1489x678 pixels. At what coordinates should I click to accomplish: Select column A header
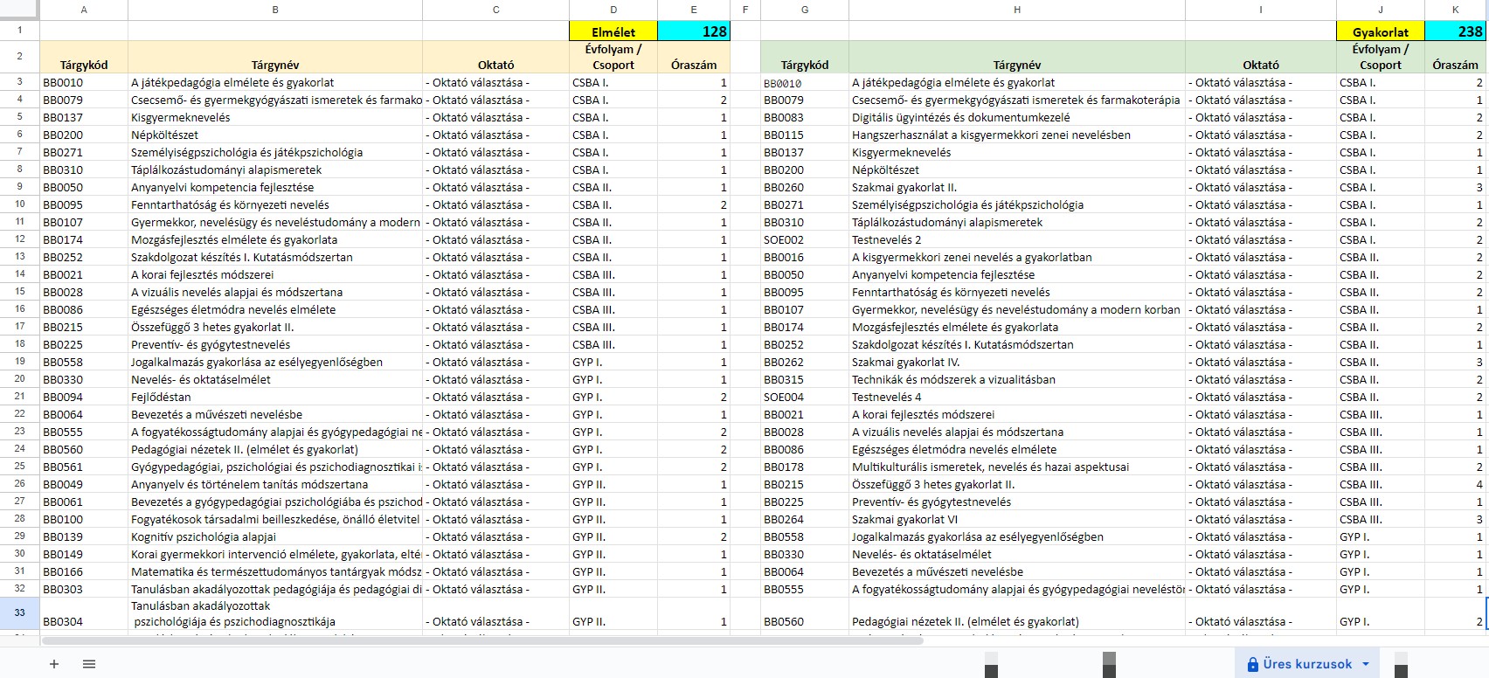click(x=84, y=10)
